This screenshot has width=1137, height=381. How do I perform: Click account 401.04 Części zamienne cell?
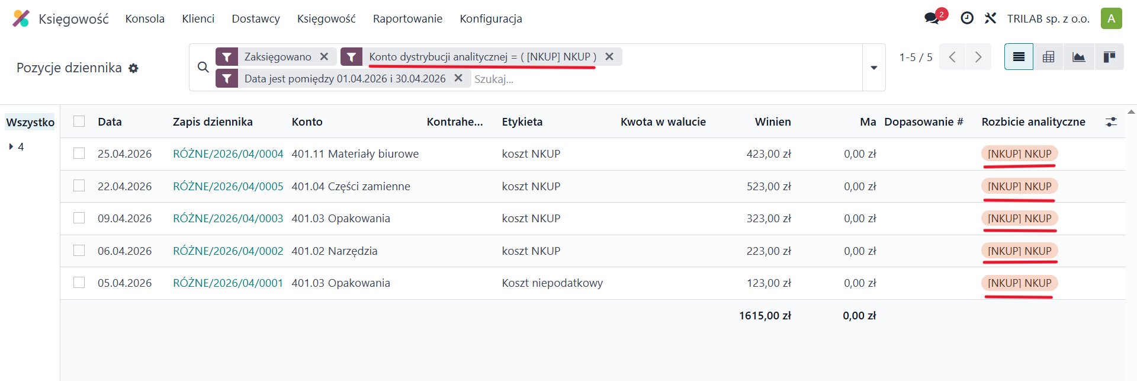(351, 186)
